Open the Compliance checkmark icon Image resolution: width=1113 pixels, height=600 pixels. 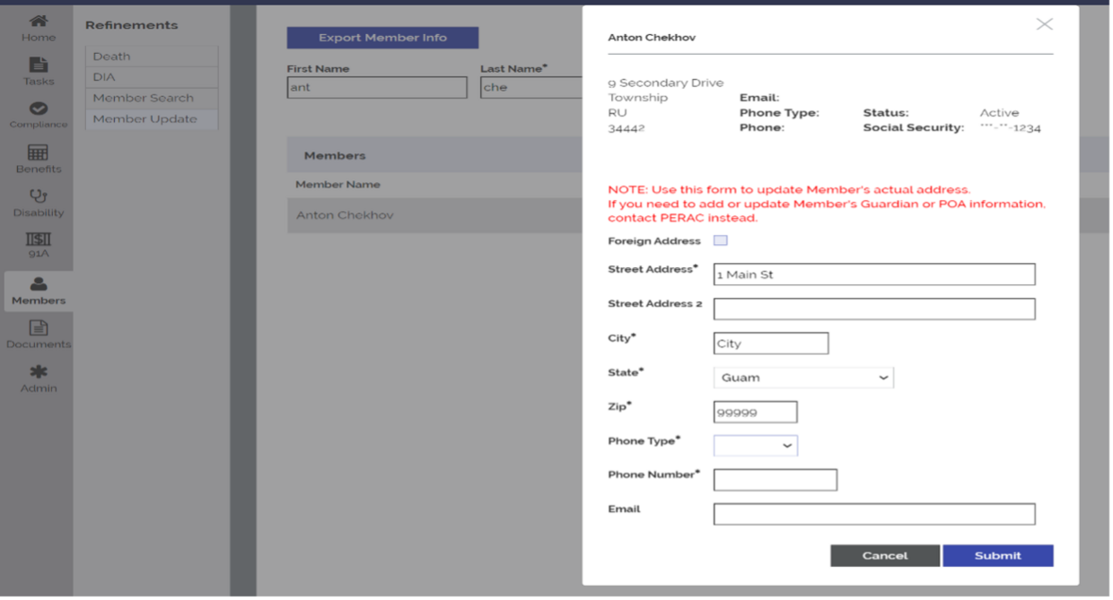(x=39, y=109)
